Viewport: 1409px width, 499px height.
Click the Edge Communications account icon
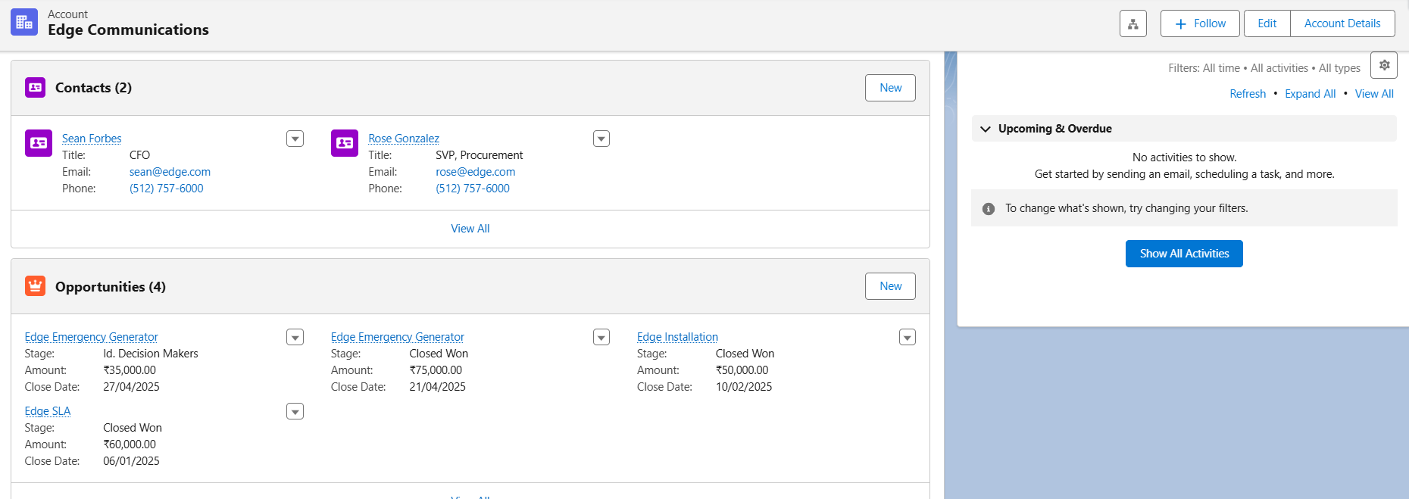24,23
